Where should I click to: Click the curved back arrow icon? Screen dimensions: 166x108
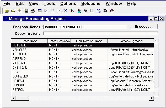(x=105, y=11)
